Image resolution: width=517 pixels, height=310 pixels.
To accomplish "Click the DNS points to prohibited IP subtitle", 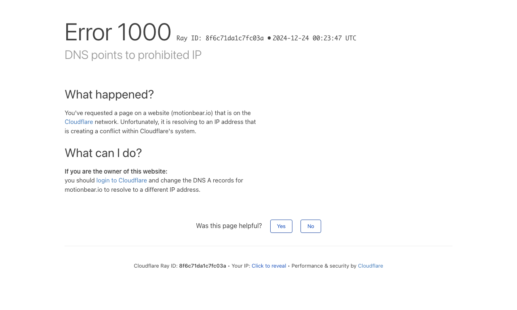I will tap(133, 55).
